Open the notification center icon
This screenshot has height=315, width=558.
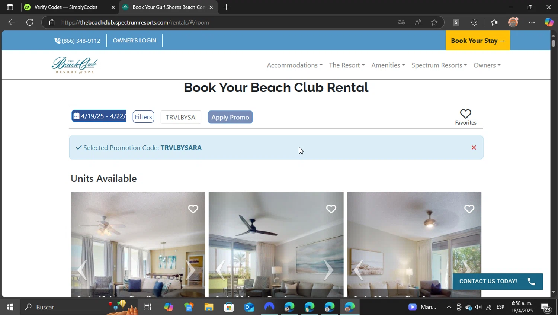click(546, 307)
